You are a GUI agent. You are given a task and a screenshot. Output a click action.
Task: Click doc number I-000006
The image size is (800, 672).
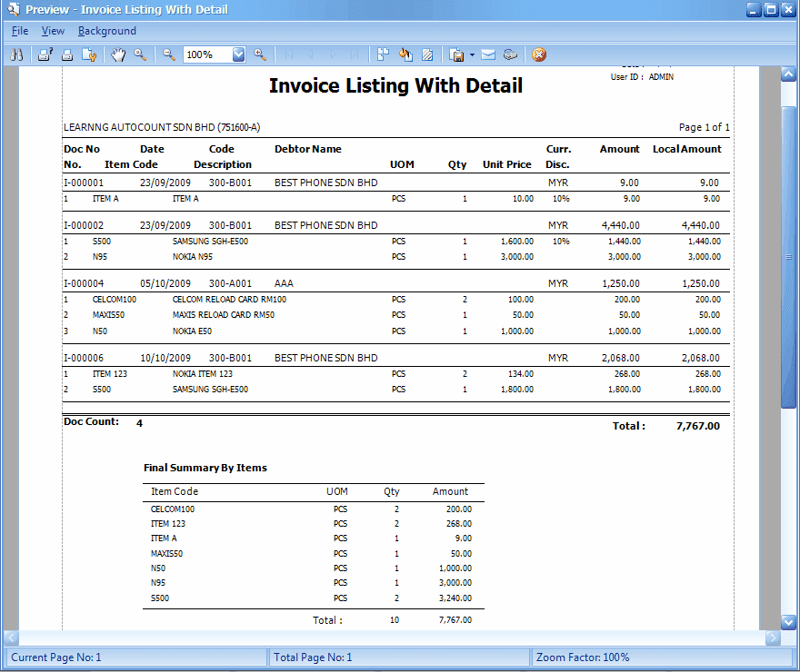point(84,358)
